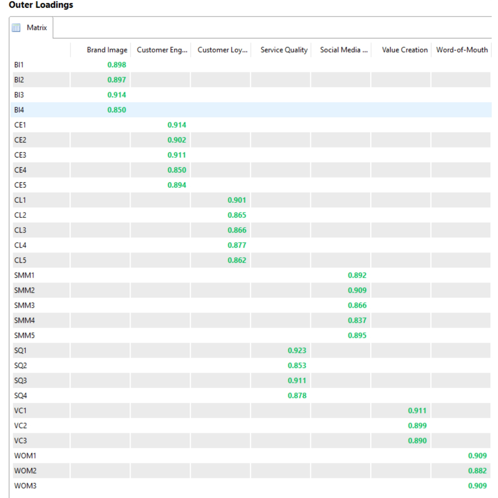Select the CE2 loading value 0.902
498x498 pixels.
pyautogui.click(x=177, y=140)
